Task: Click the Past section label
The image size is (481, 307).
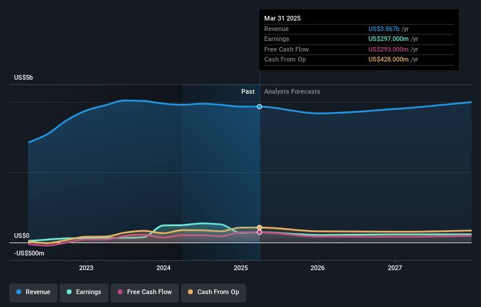Action: click(x=248, y=91)
